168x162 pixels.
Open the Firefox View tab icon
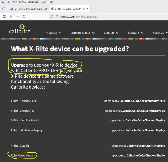click(x=4, y=9)
